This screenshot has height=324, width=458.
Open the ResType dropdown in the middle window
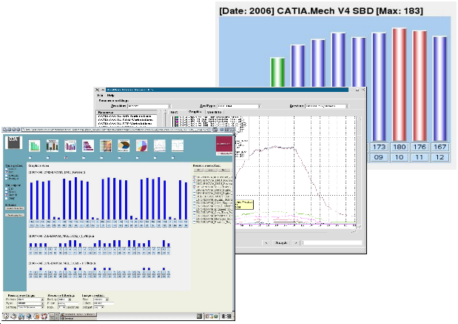[x=239, y=106]
